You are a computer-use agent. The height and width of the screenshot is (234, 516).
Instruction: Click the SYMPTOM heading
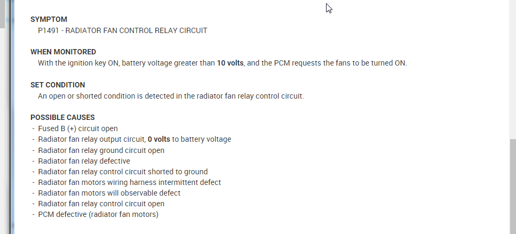49,19
